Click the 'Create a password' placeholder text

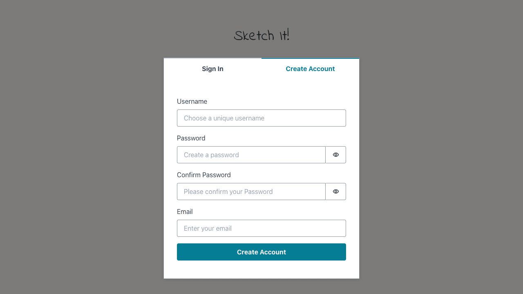coord(211,155)
